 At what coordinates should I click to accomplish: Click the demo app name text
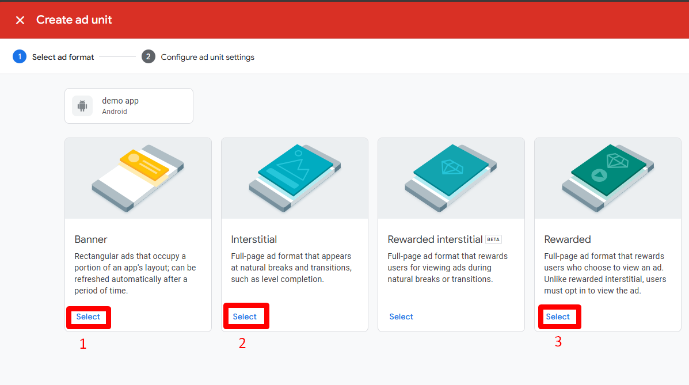(x=120, y=101)
